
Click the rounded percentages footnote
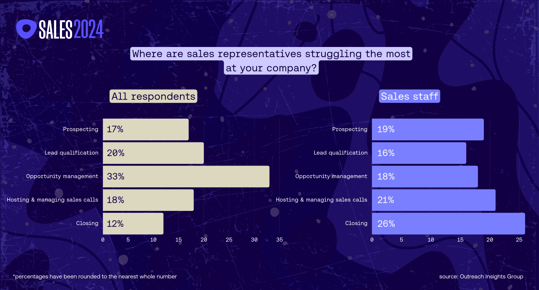[95, 276]
